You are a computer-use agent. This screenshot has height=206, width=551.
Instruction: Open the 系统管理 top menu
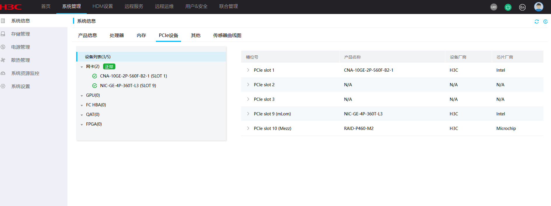point(72,6)
